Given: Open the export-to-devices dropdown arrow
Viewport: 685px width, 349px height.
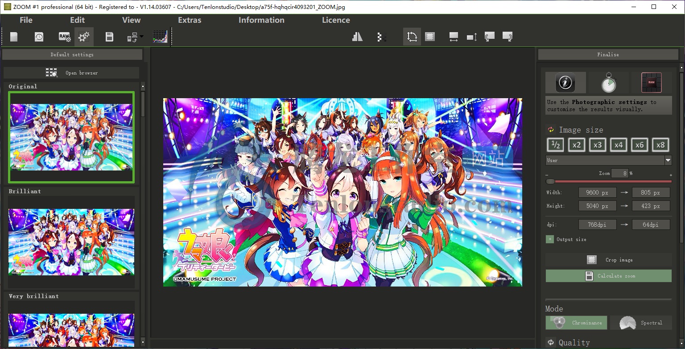Looking at the screenshot, I should click(x=141, y=36).
